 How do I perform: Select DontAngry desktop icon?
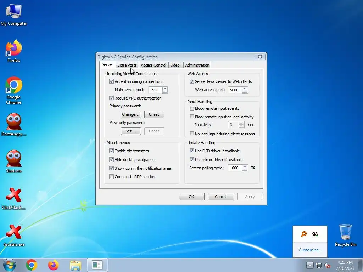[x=14, y=124]
